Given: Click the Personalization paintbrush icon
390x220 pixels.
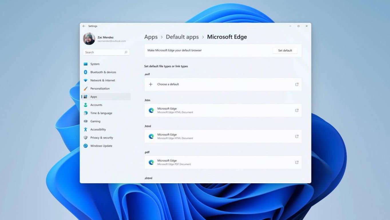Looking at the screenshot, I should tap(86, 89).
